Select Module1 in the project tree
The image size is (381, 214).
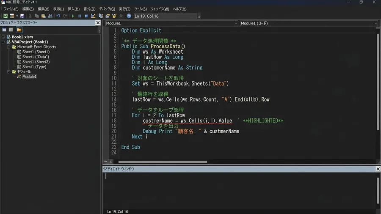[29, 77]
